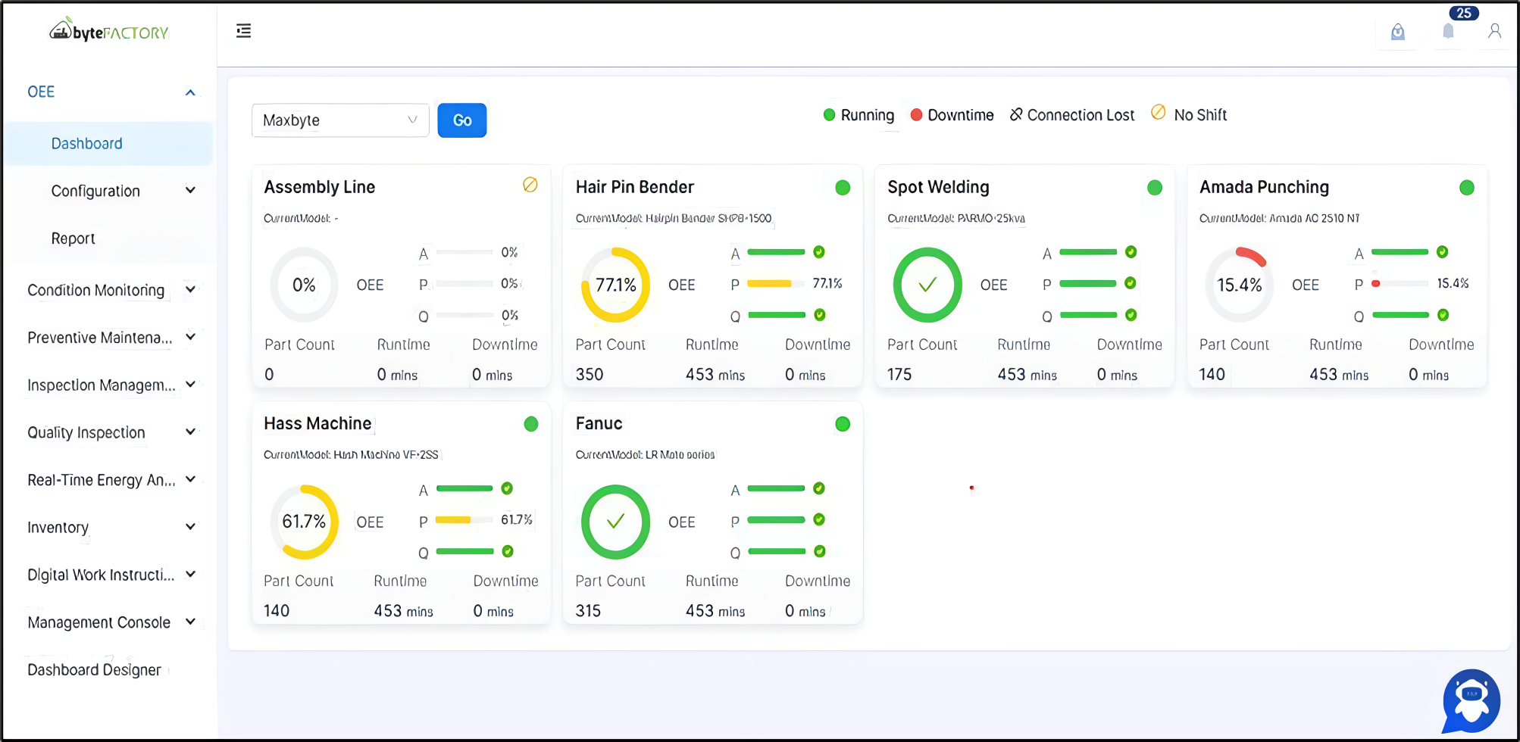Click Assembly Line no-shift status icon
Screen dimensions: 1520x742
pyautogui.click(x=530, y=185)
